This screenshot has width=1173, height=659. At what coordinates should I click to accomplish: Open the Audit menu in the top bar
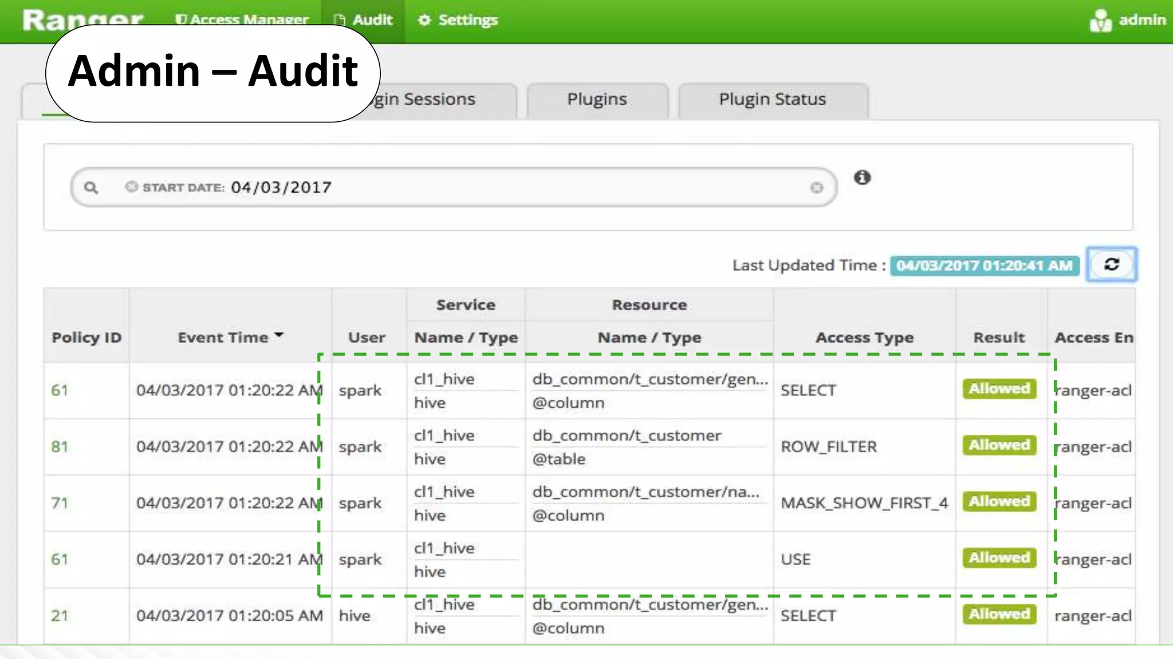pyautogui.click(x=363, y=21)
